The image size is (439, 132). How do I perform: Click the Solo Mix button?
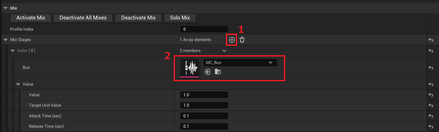180,18
